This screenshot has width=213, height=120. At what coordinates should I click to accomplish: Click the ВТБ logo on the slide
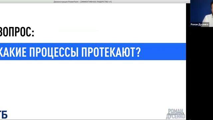click(4, 114)
